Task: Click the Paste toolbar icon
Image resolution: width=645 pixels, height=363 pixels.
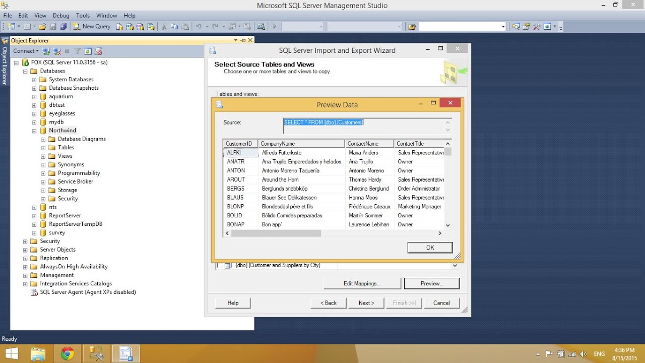Action: click(185, 26)
